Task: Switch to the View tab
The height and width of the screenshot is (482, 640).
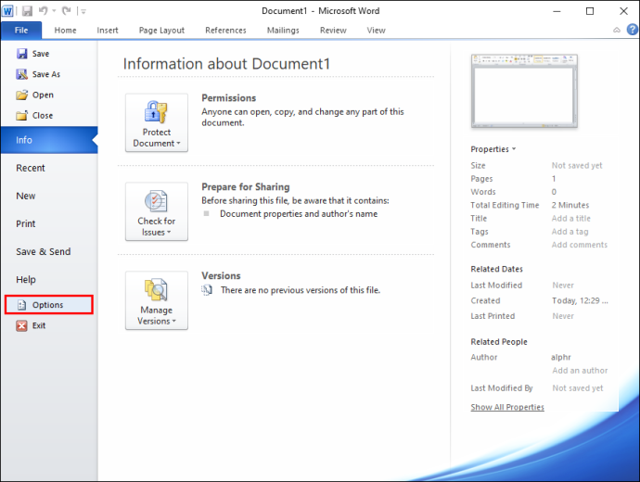Action: coord(376,31)
